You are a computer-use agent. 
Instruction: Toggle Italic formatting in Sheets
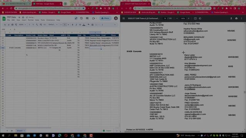coord(76,25)
